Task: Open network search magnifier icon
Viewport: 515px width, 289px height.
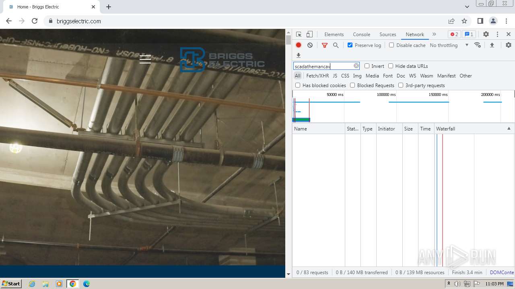Action: pos(336,45)
